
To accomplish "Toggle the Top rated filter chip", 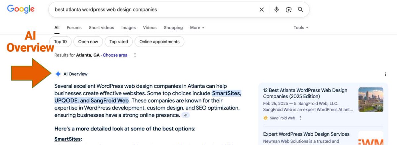I will point(119,42).
